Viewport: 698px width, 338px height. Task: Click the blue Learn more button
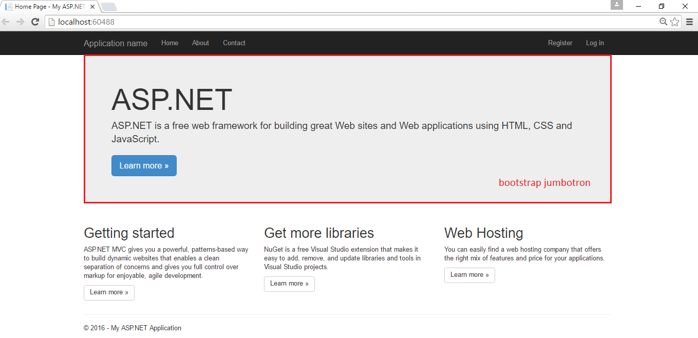[144, 165]
